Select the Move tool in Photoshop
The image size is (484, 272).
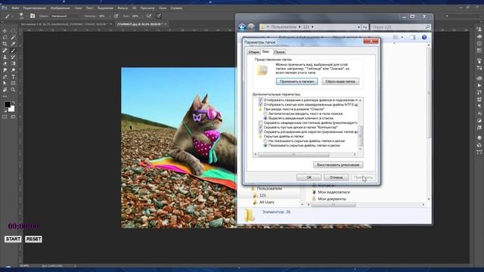5,31
